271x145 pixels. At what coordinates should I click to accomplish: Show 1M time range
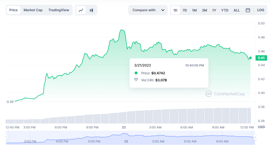coord(194,10)
